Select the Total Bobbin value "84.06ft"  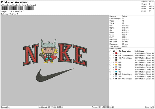[x=124, y=46]
